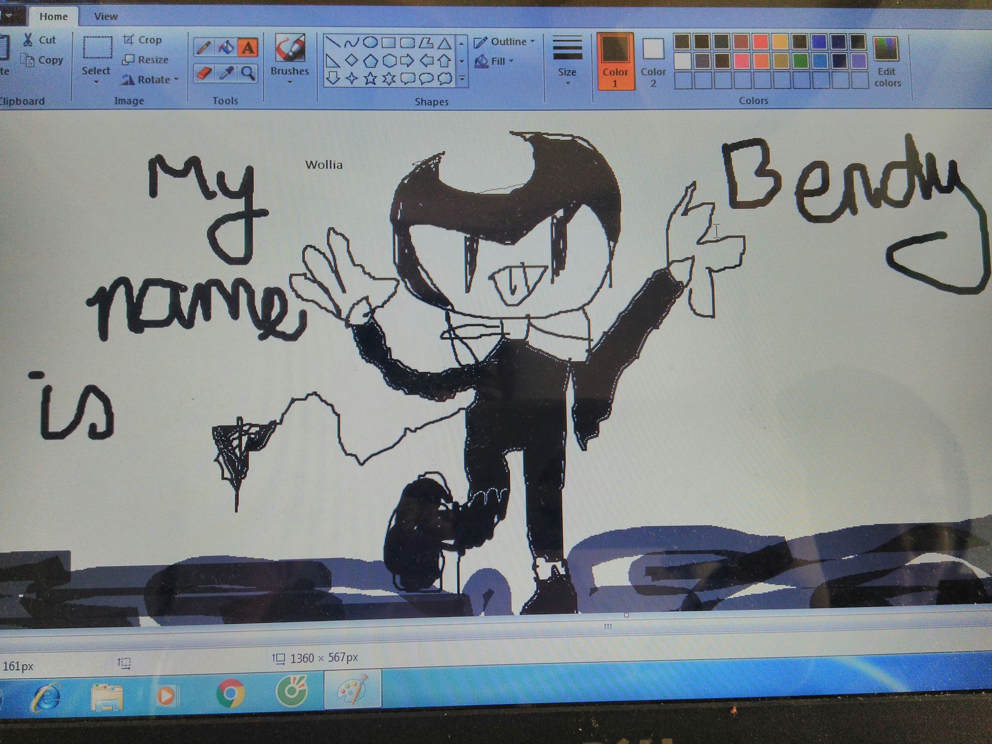Screen dimensions: 992x744
Task: Choose the Pentagon shape
Action: 370,61
